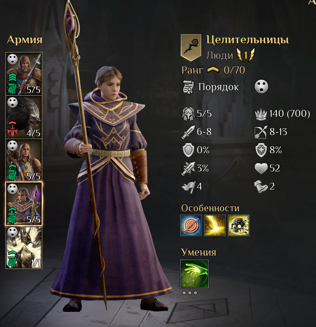316x327 pixels.
Task: Select the hooded spearman unit portrait
Action: click(24, 74)
